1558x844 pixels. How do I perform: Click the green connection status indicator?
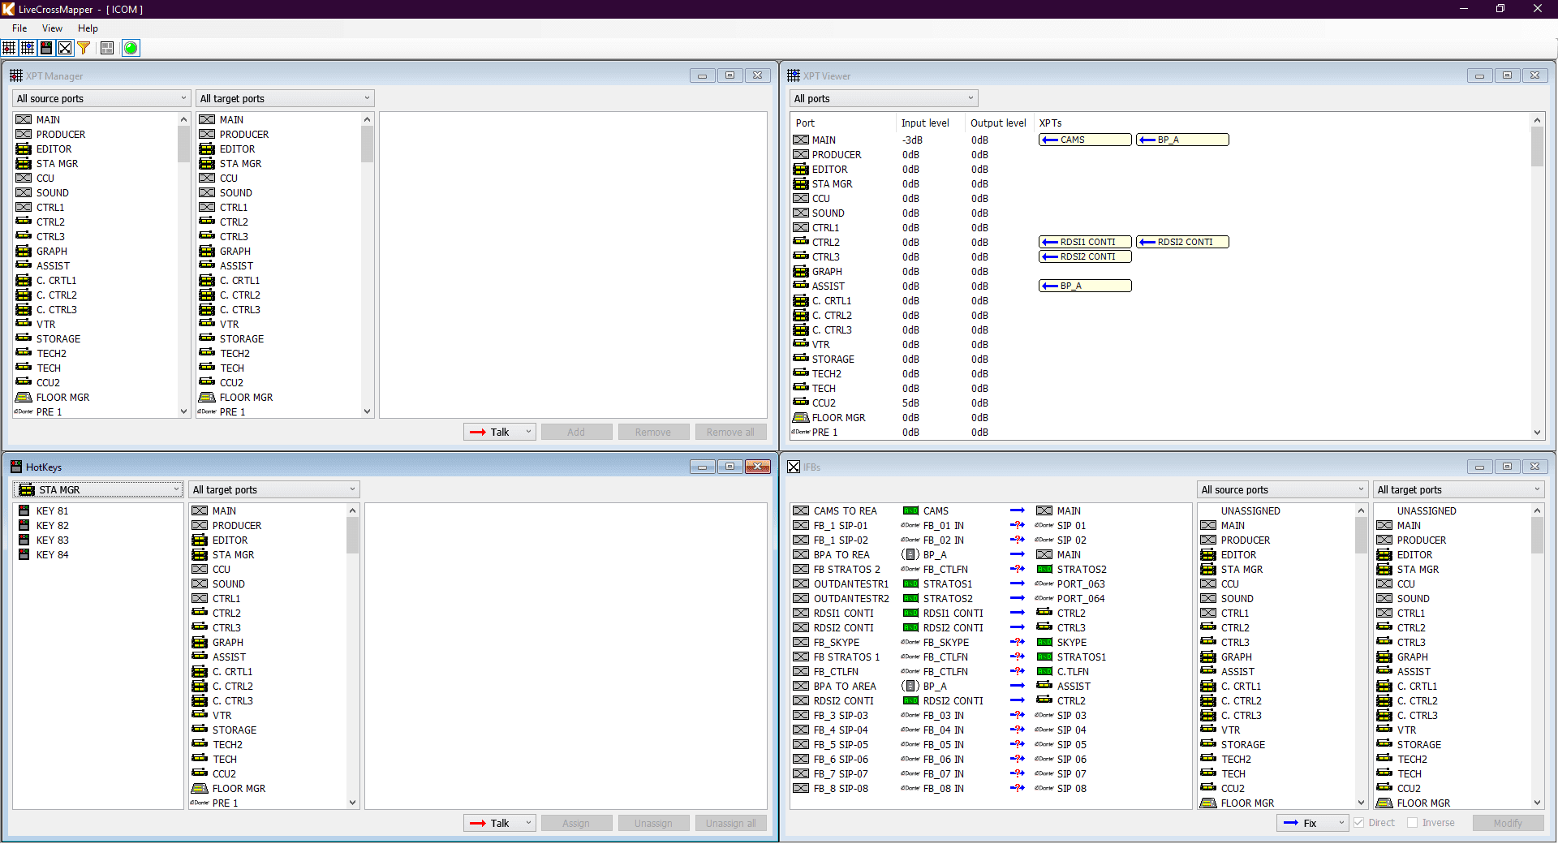131,48
